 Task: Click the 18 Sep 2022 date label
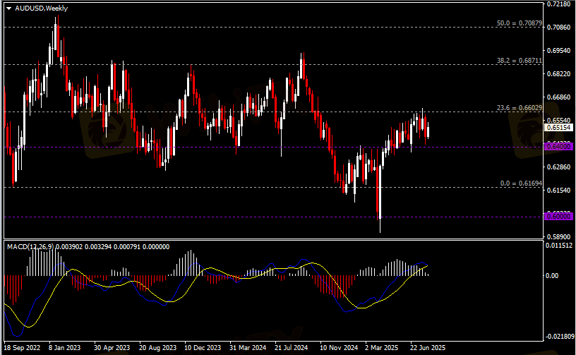[23, 348]
